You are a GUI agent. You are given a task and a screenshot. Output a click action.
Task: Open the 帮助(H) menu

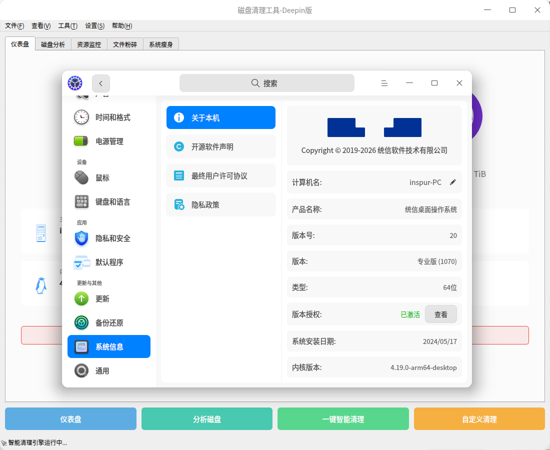coord(122,25)
